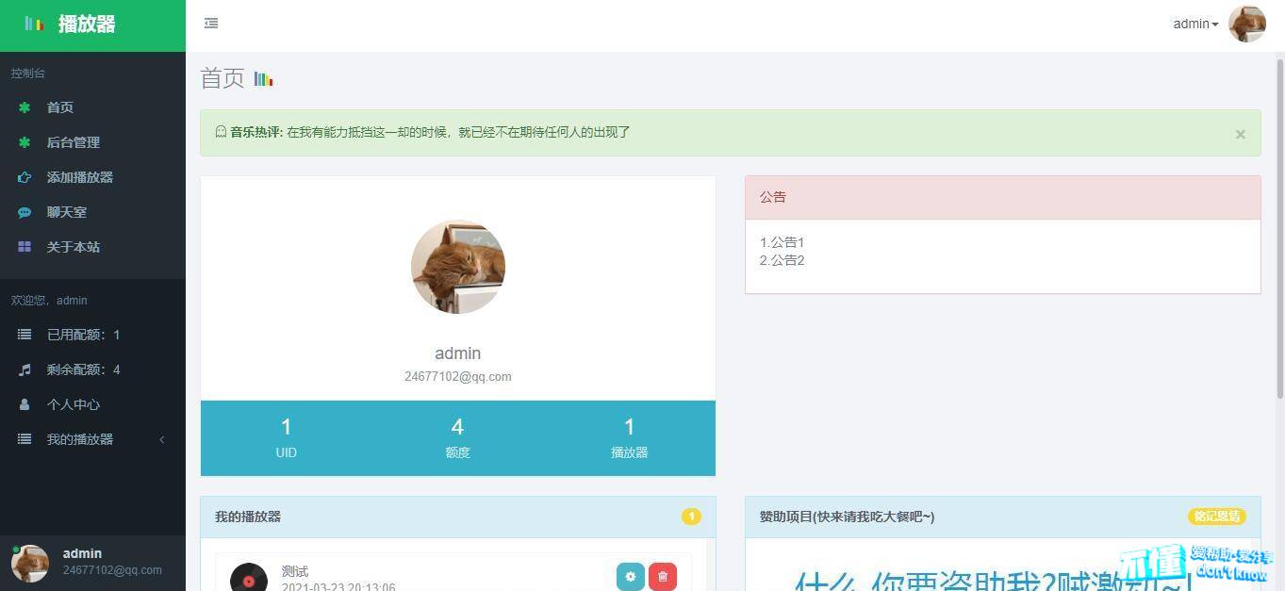Click the 已用配额 list icon

tap(25, 335)
